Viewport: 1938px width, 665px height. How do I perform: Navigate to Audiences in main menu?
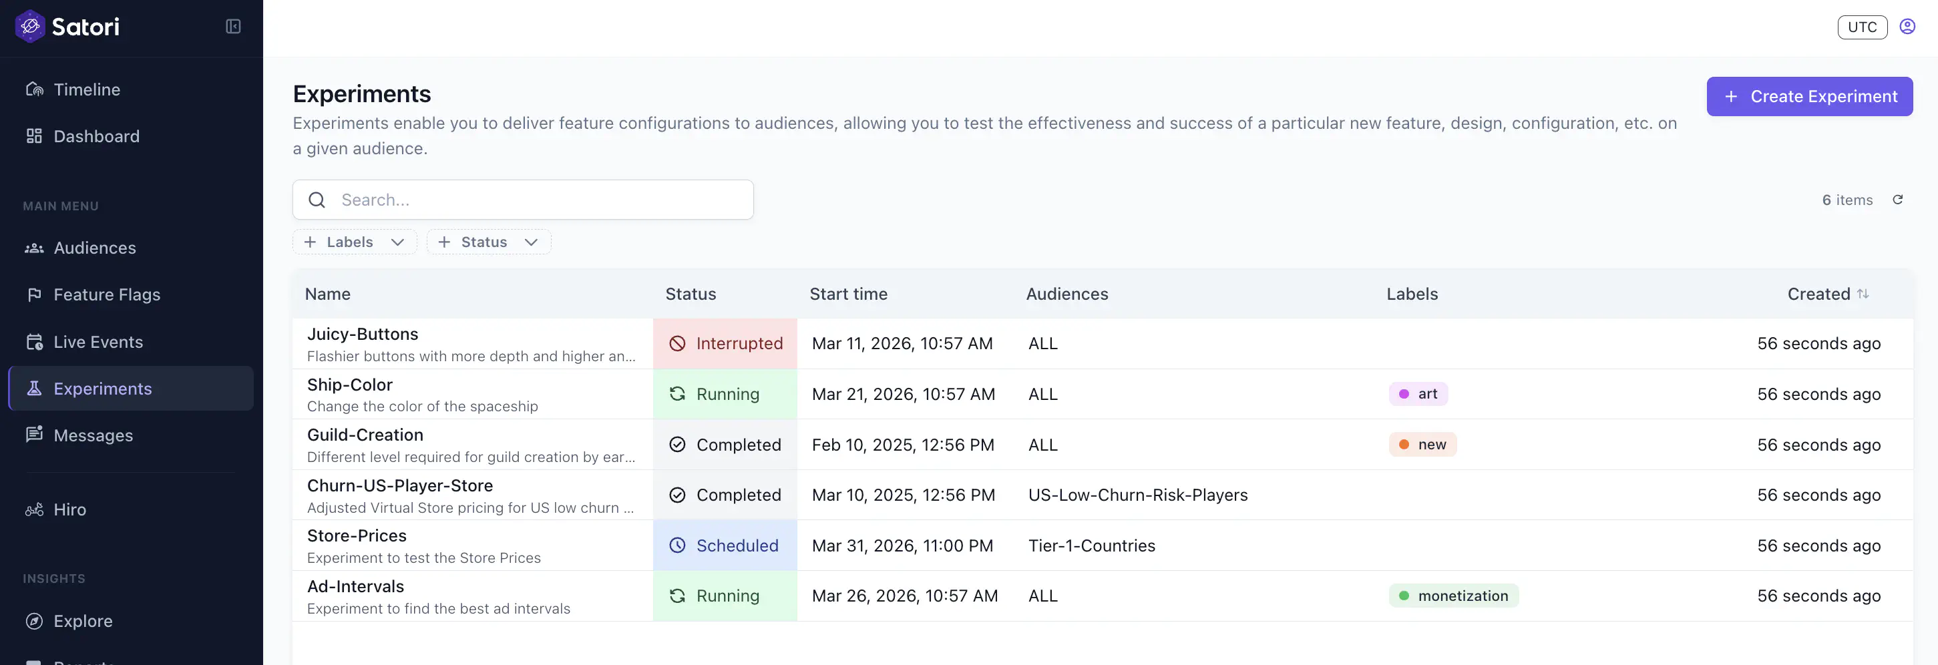pyautogui.click(x=95, y=248)
